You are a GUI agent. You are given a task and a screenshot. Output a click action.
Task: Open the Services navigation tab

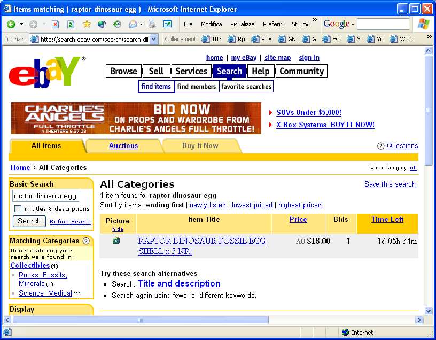pyautogui.click(x=191, y=71)
